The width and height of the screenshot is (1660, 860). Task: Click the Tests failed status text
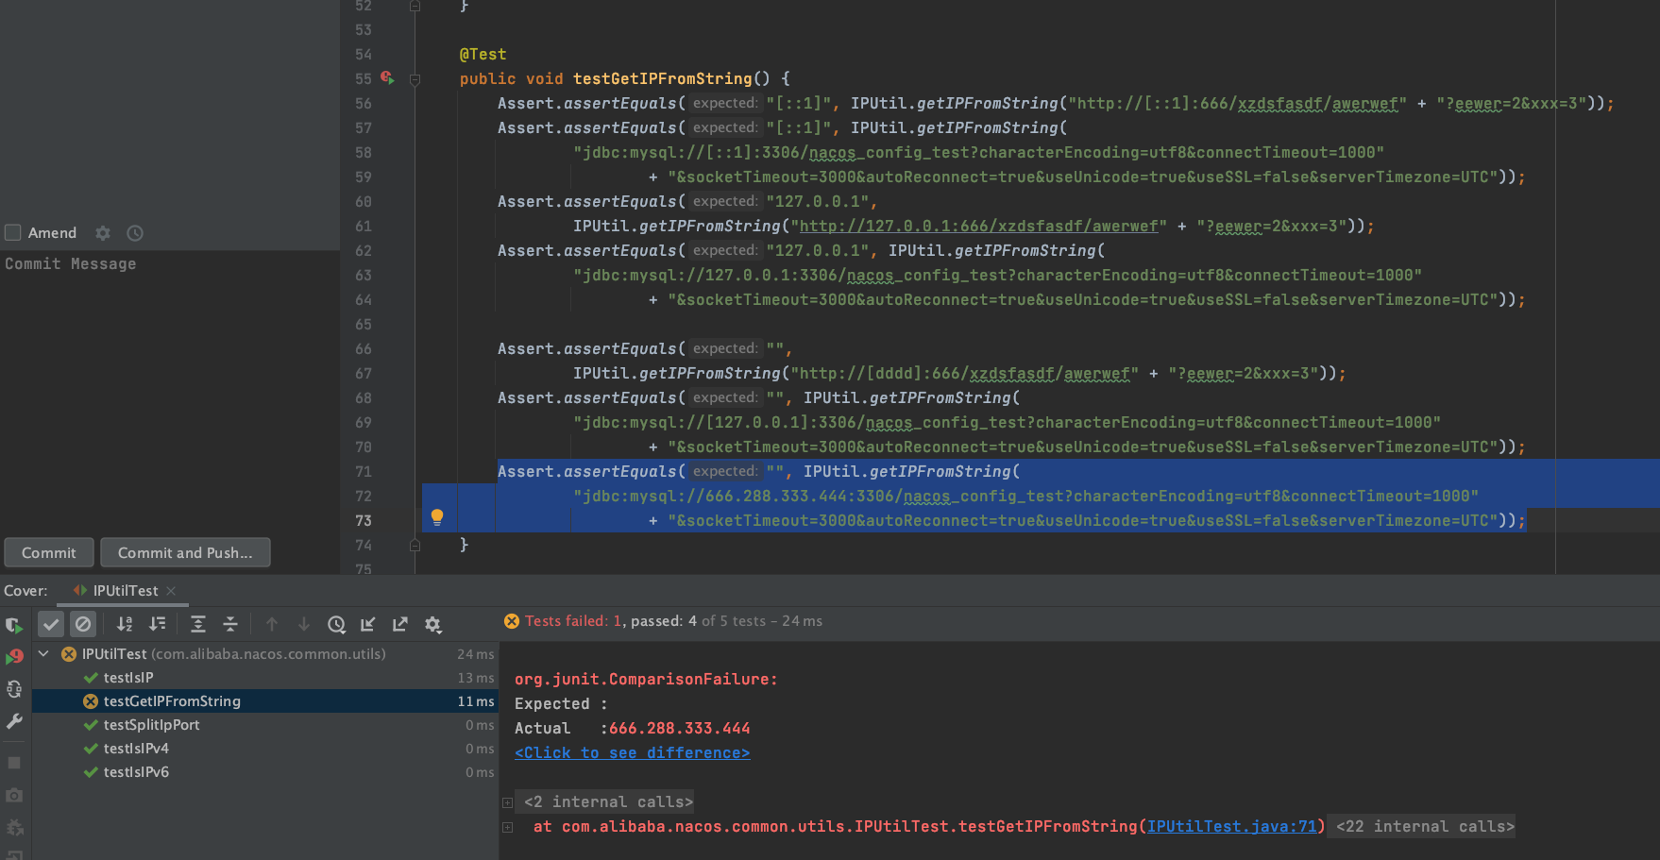tap(573, 620)
